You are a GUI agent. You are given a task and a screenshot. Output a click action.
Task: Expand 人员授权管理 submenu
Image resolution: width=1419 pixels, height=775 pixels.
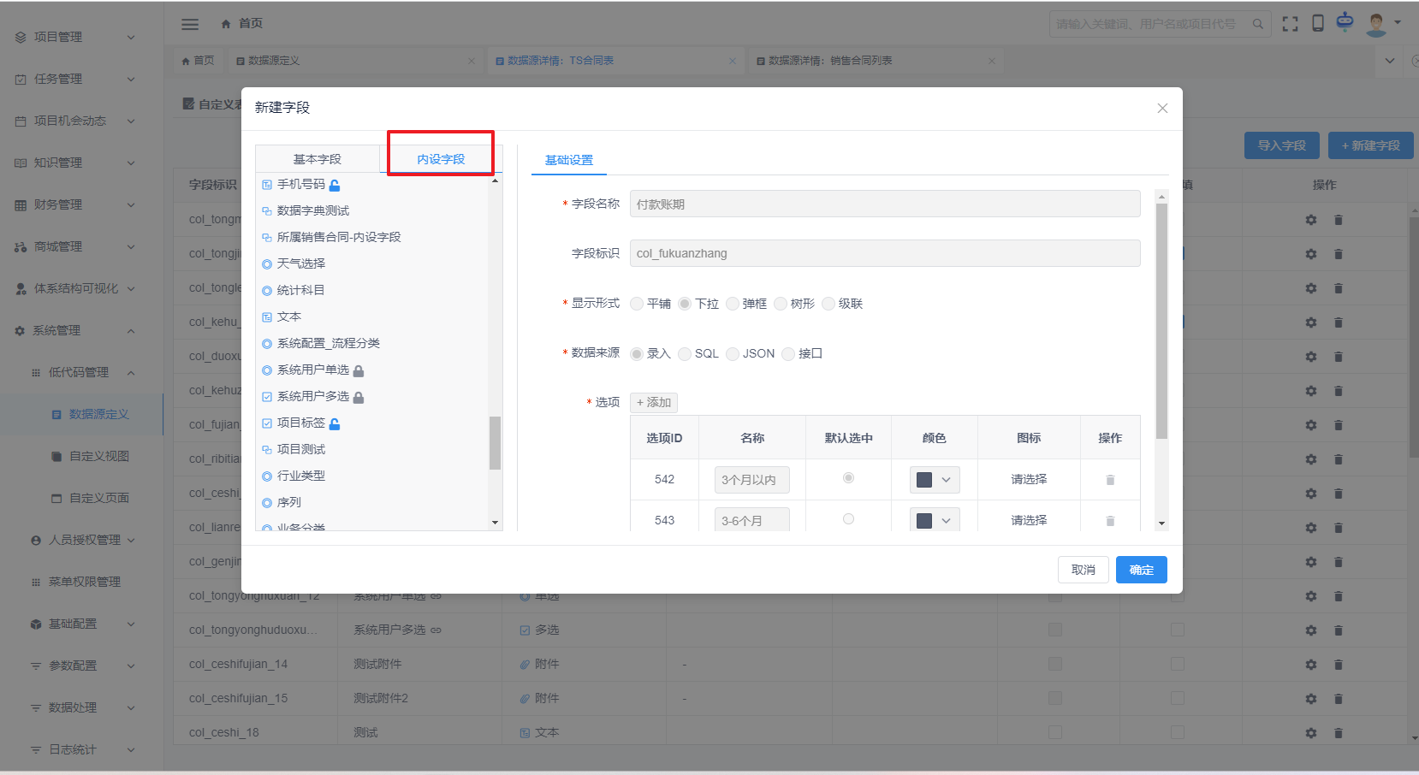pos(131,540)
